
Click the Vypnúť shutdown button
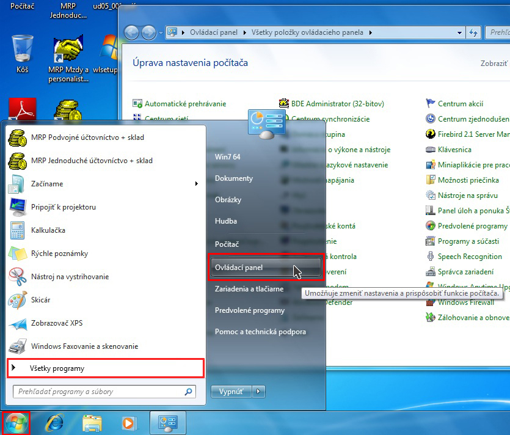231,392
